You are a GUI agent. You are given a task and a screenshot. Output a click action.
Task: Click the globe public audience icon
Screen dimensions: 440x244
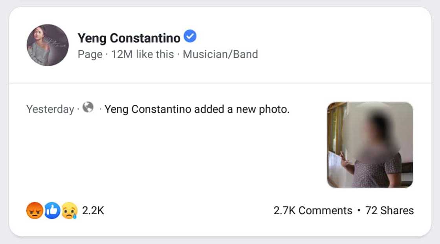point(88,107)
